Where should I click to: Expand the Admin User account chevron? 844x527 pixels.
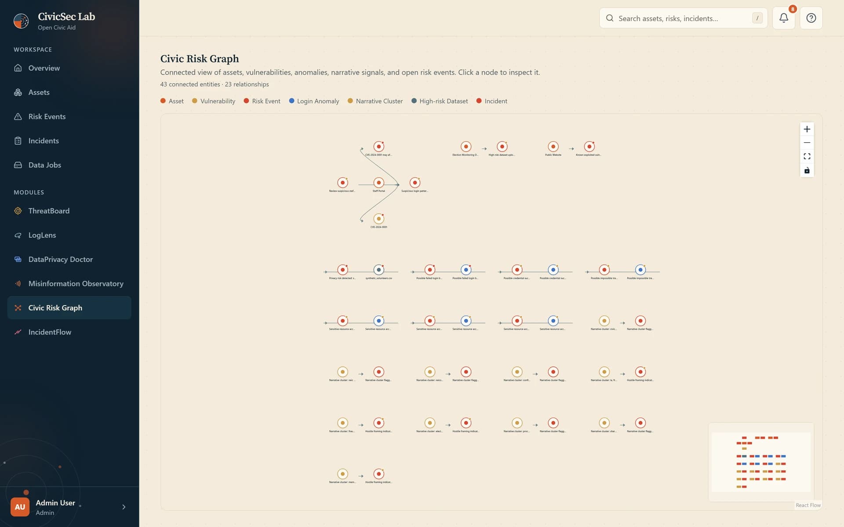click(124, 507)
